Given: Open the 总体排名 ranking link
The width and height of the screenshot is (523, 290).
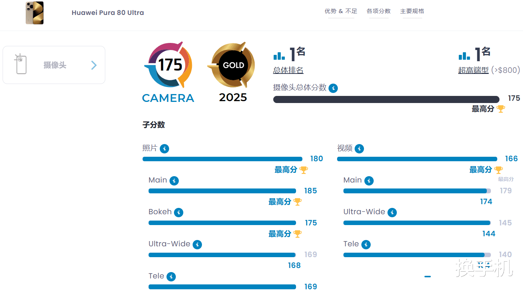Looking at the screenshot, I should [288, 70].
